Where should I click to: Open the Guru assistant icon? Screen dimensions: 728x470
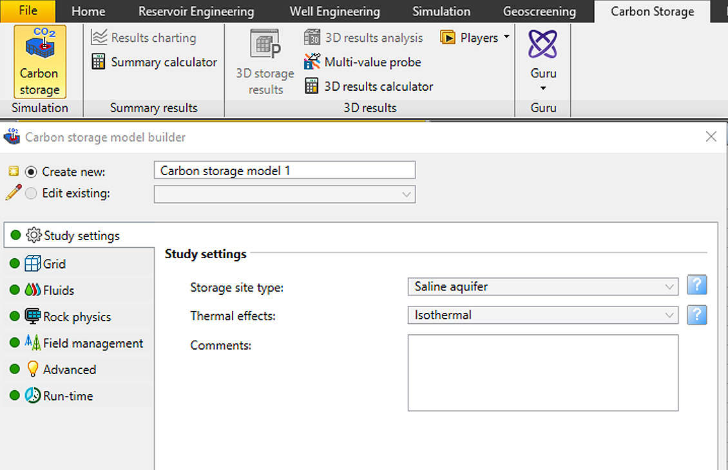[542, 46]
